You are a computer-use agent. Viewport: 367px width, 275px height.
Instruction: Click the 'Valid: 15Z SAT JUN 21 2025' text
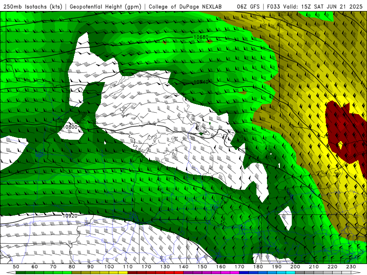[323, 6]
